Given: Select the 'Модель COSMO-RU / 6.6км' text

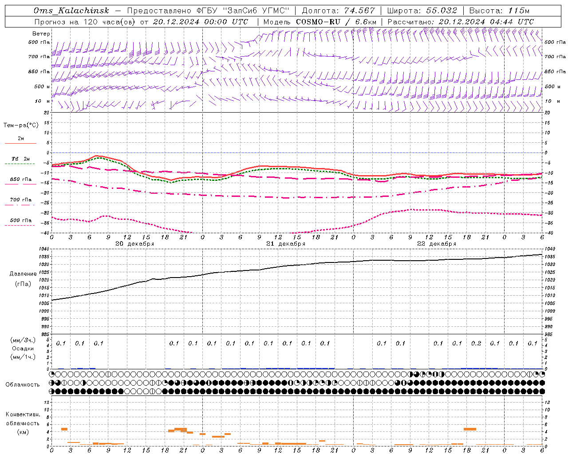Looking at the screenshot, I should pos(320,22).
